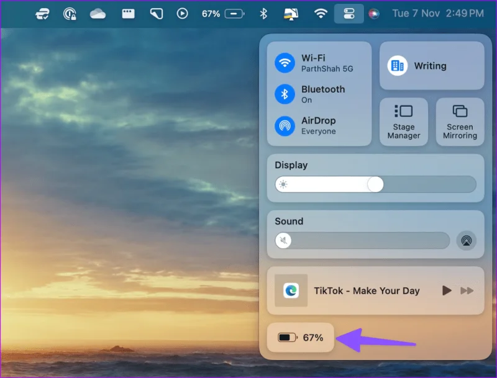This screenshot has height=378, width=497.
Task: Click the AirDrop Everyone label
Action: (x=318, y=125)
